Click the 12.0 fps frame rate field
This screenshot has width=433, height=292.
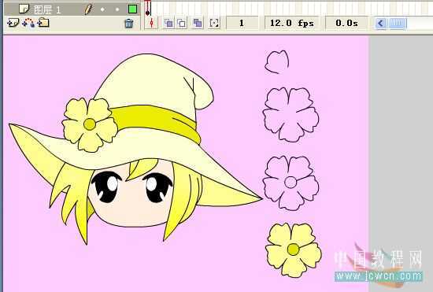pyautogui.click(x=291, y=23)
